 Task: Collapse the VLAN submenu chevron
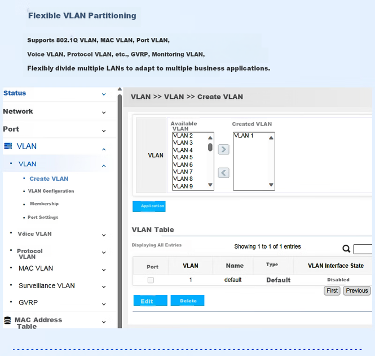(x=104, y=166)
